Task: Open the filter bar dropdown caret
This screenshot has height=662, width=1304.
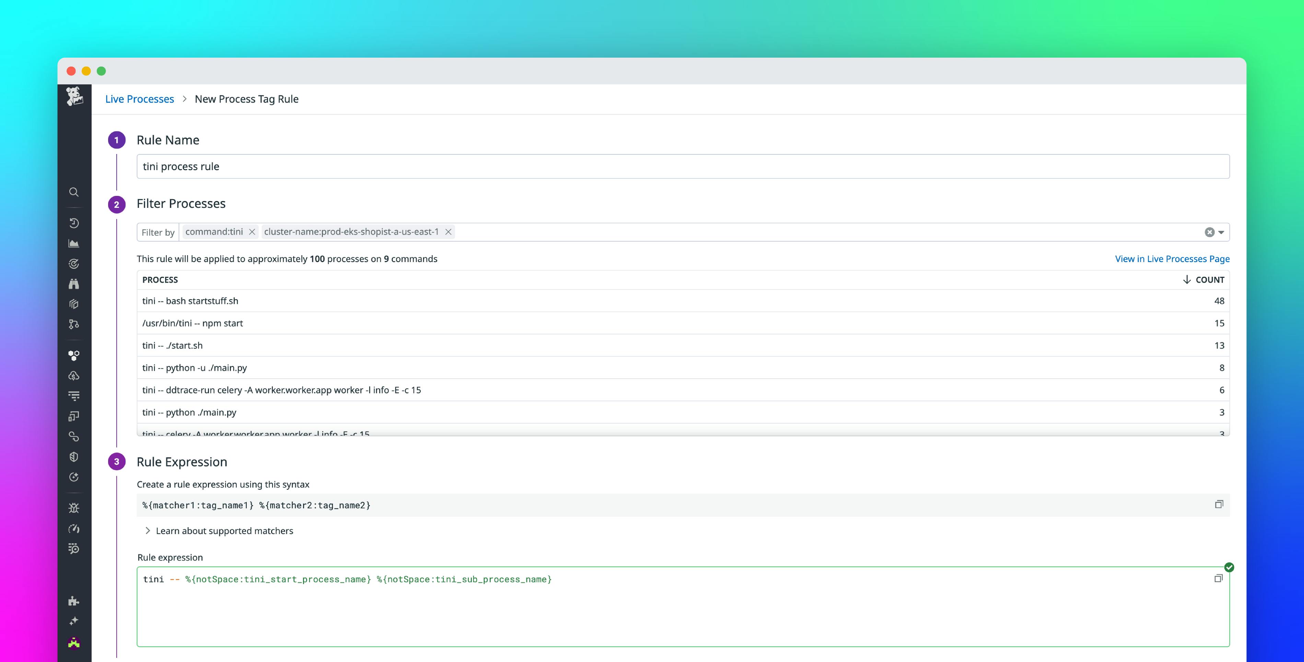Action: (1221, 232)
